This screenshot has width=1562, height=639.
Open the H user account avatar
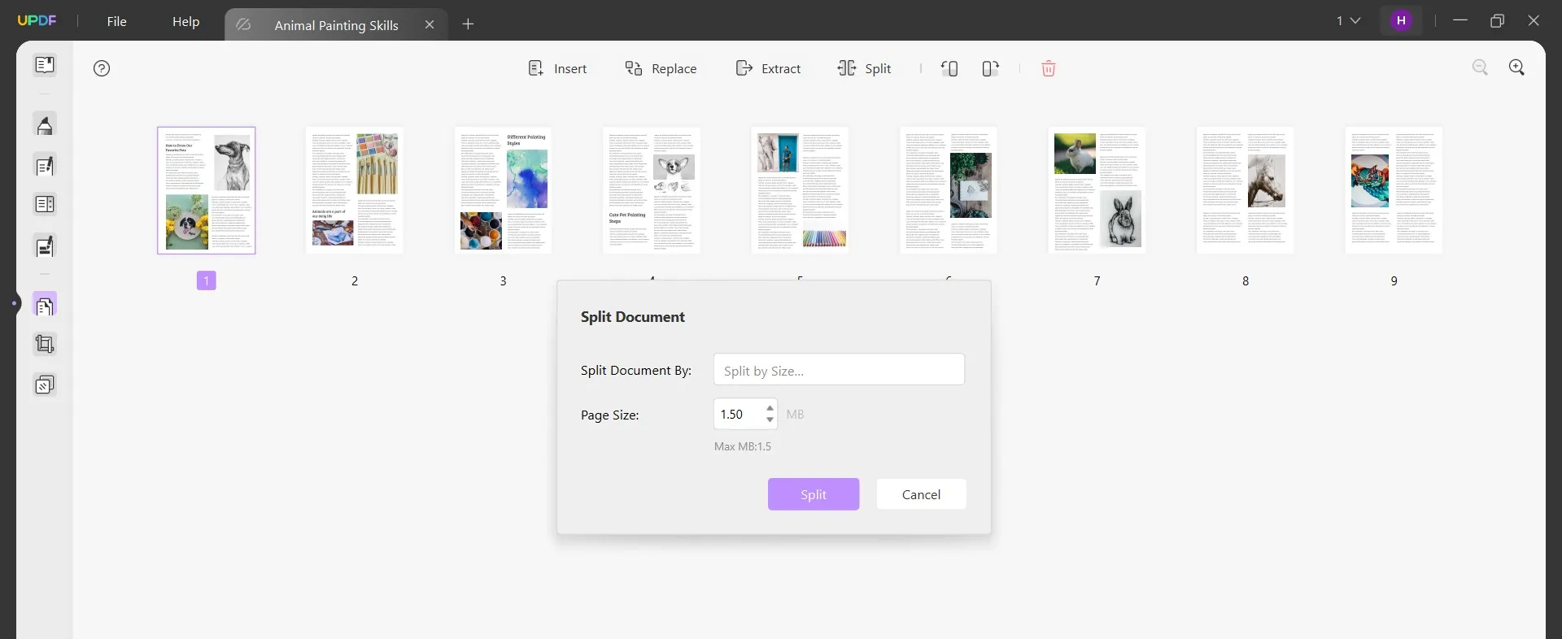pos(1401,20)
